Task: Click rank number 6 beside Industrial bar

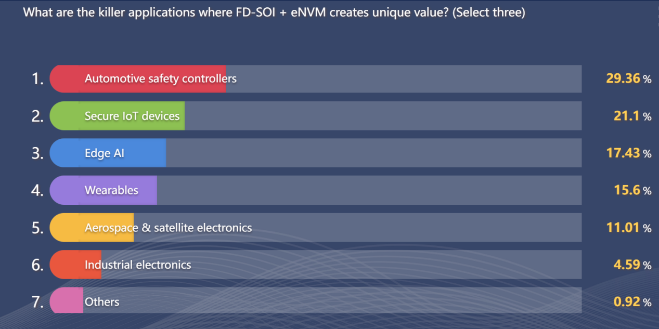Action: pos(37,266)
